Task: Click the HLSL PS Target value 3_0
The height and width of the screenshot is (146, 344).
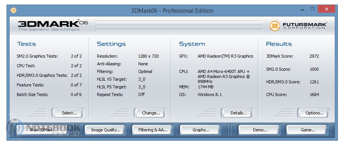Action: coord(142,87)
